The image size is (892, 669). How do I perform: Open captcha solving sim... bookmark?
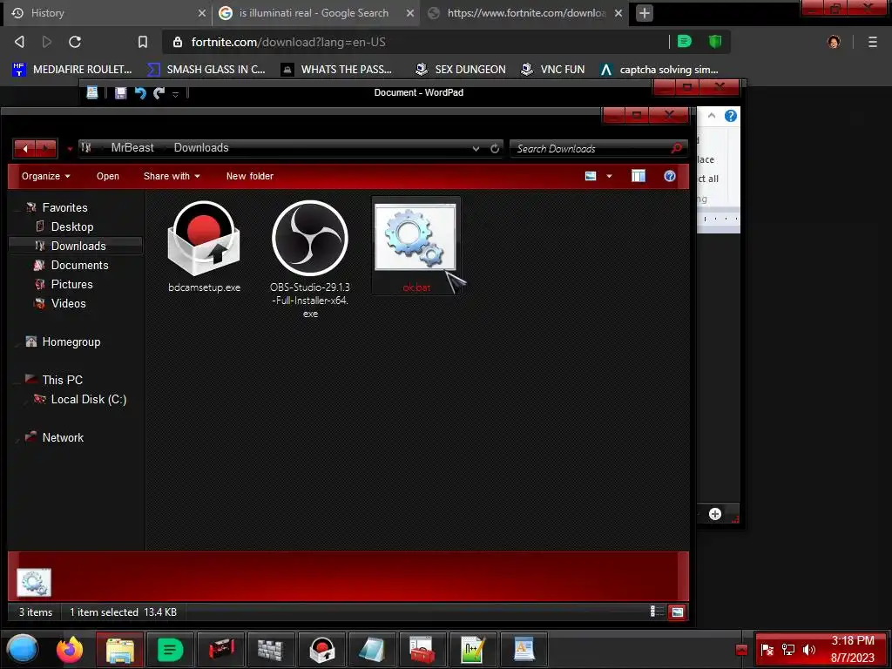coord(659,70)
